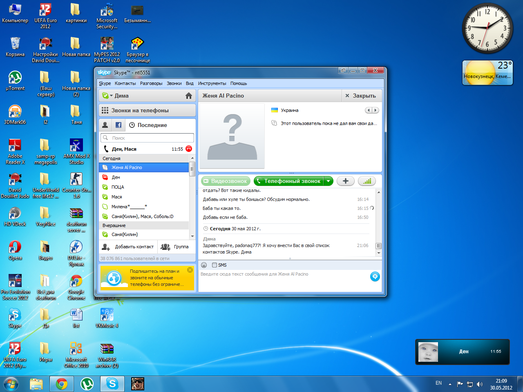Open the Помощь menu

[239, 83]
